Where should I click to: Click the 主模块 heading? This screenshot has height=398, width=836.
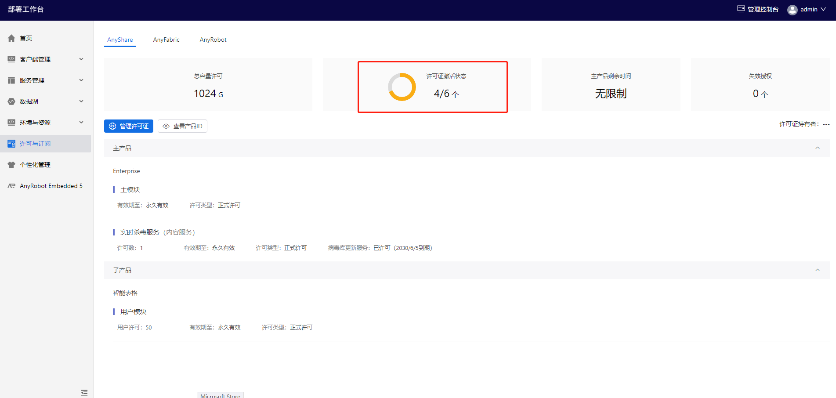[x=130, y=189]
